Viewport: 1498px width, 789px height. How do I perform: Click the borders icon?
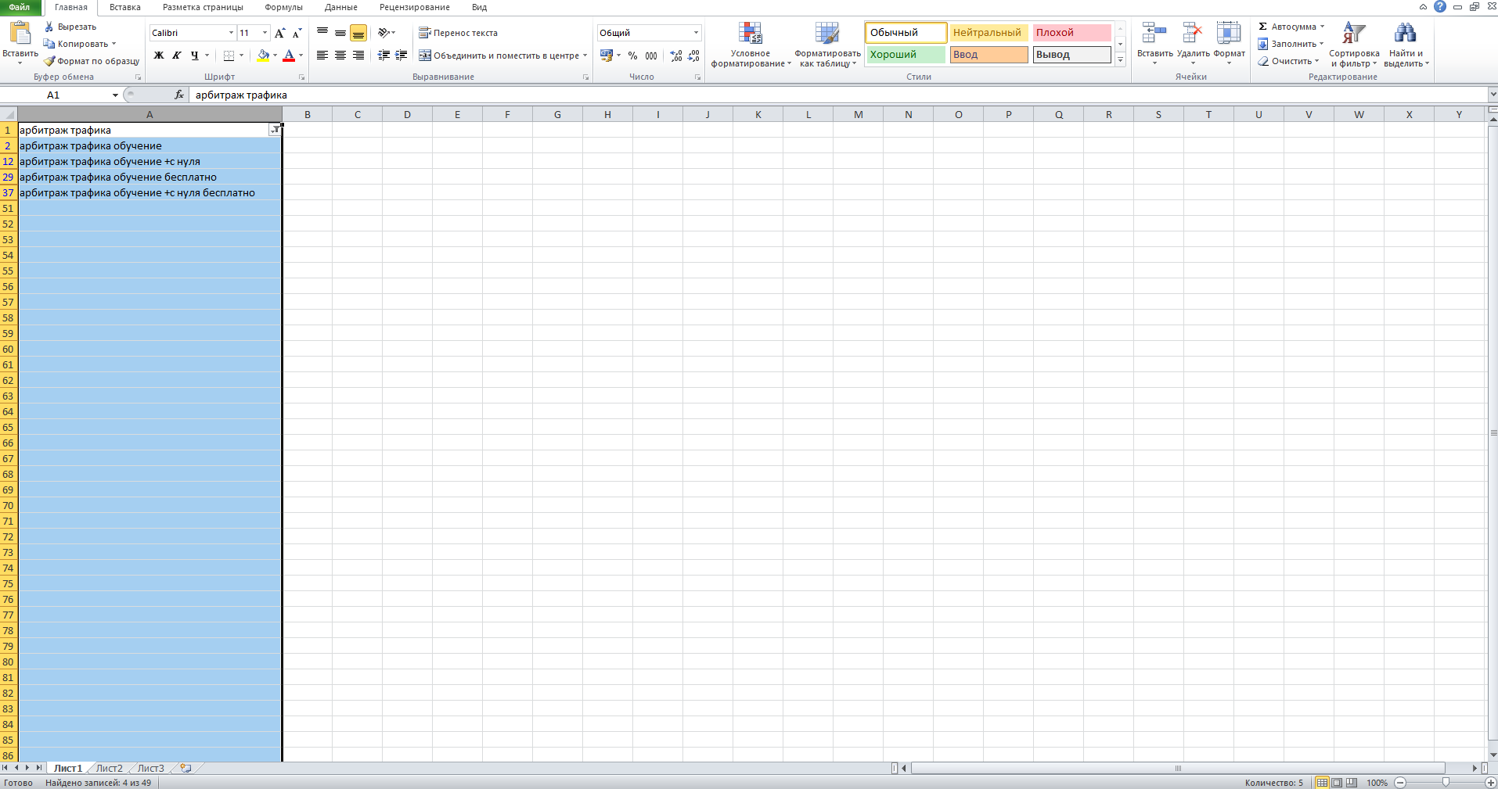(x=229, y=56)
